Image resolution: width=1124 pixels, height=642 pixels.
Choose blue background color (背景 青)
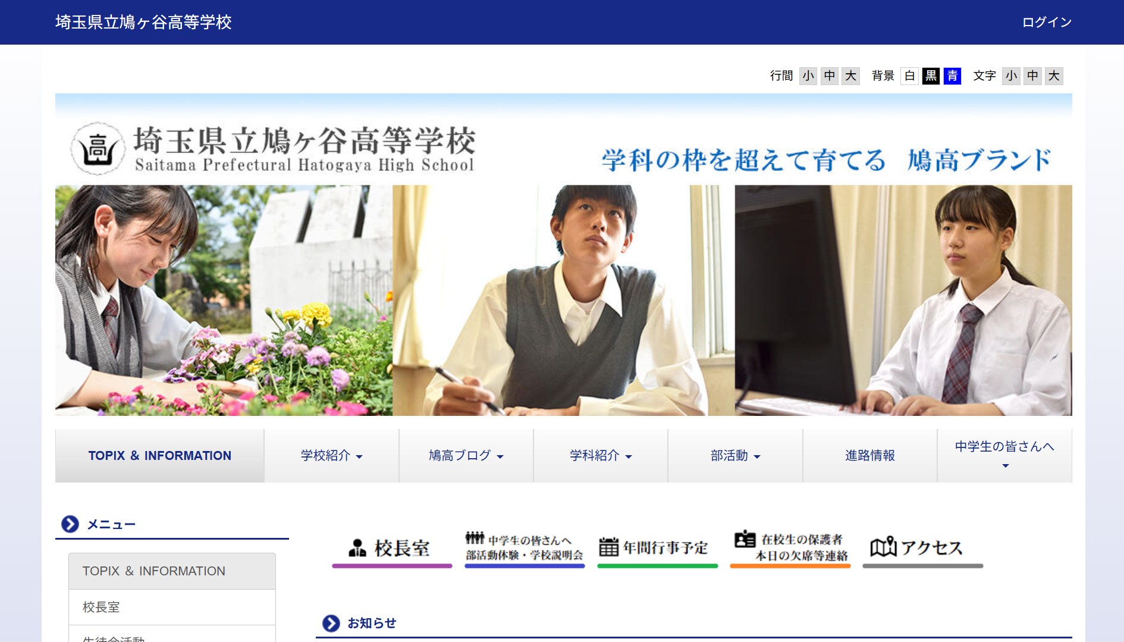[x=952, y=76]
